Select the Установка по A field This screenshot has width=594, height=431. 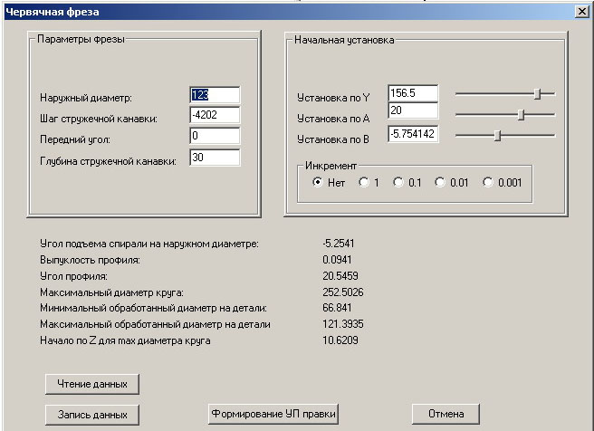pos(413,110)
